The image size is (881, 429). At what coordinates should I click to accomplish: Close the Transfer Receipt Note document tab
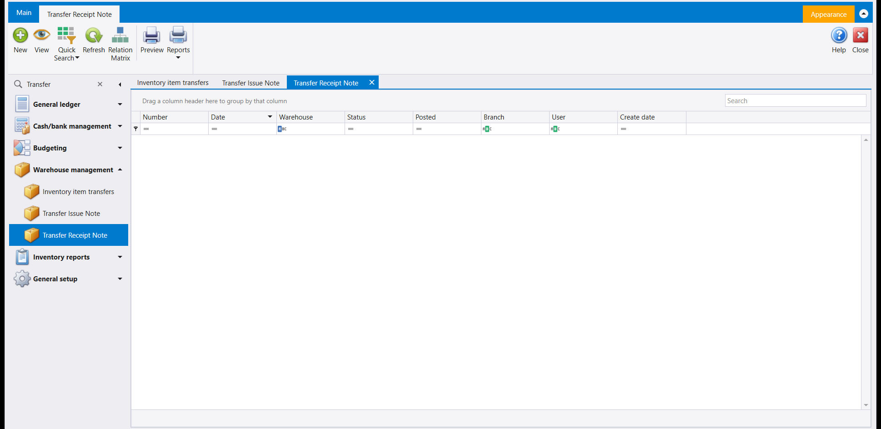coord(372,82)
